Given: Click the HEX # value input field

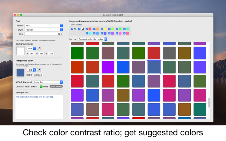Looking at the screenshot, I should click(38, 75).
